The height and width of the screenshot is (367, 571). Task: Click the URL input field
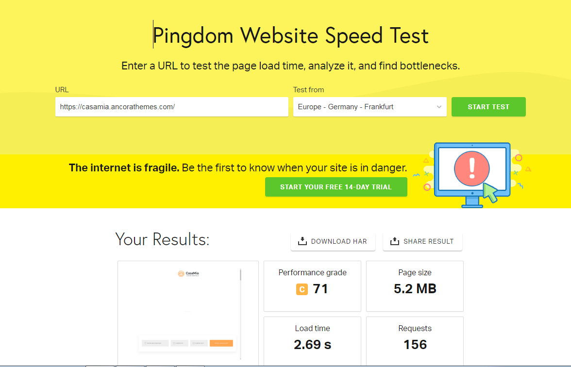[171, 107]
